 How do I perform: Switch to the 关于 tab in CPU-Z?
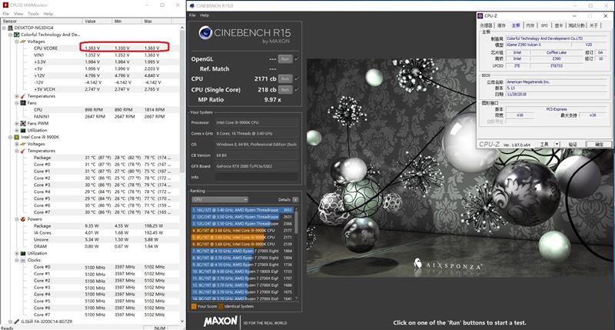click(593, 25)
